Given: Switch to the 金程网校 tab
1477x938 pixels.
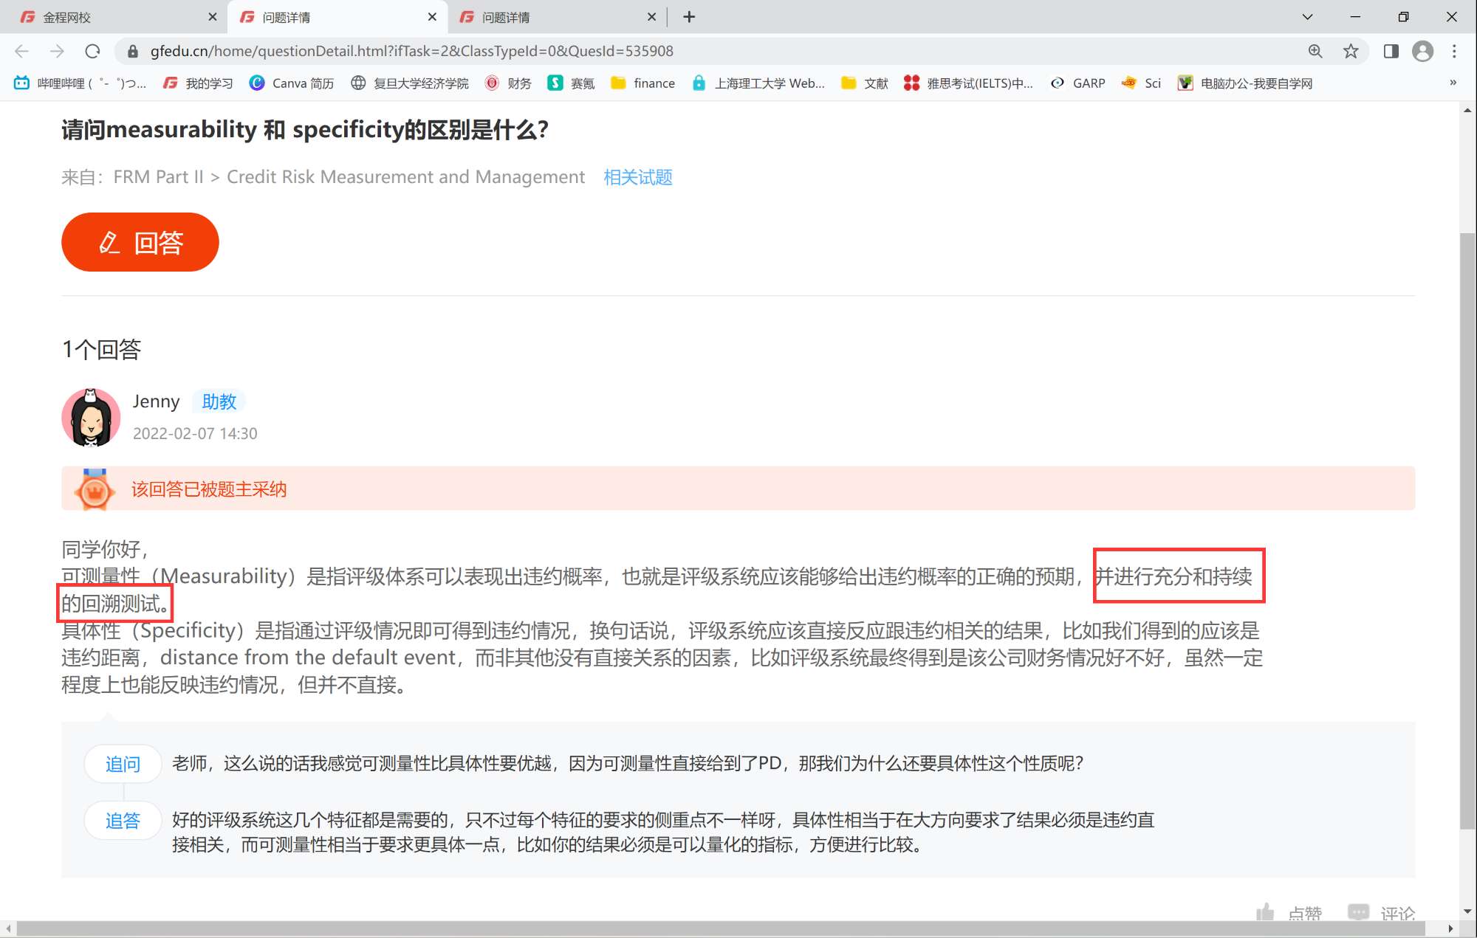Looking at the screenshot, I should pos(111,17).
